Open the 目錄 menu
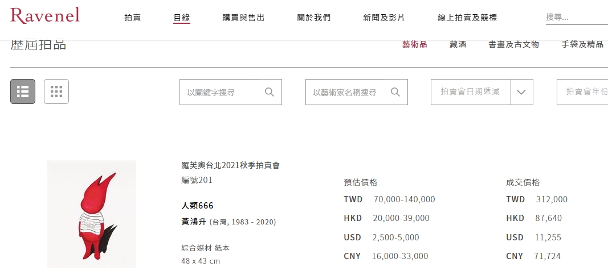The width and height of the screenshot is (608, 275). [181, 18]
